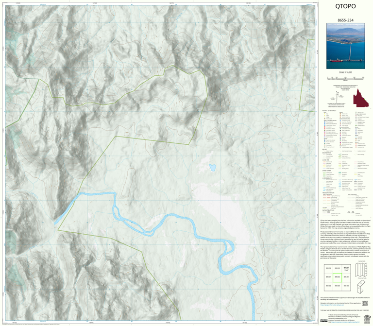
Task: Click the QTopo QR code
Action: [365, 303]
